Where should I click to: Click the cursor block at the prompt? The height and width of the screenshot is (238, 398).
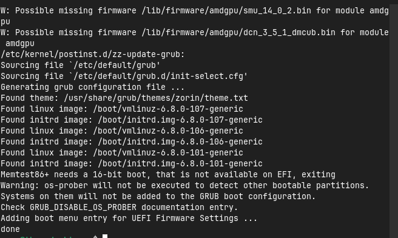105,236
